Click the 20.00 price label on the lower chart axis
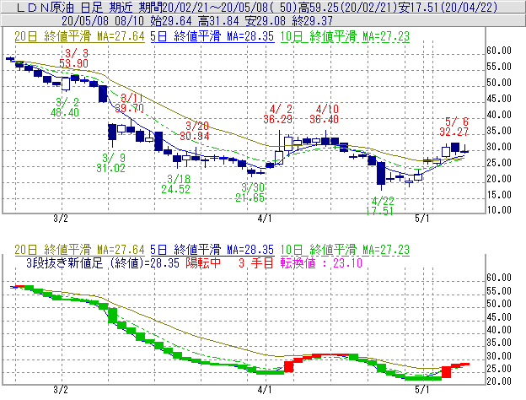Image resolution: width=526 pixels, height=400 pixels. coord(499,381)
